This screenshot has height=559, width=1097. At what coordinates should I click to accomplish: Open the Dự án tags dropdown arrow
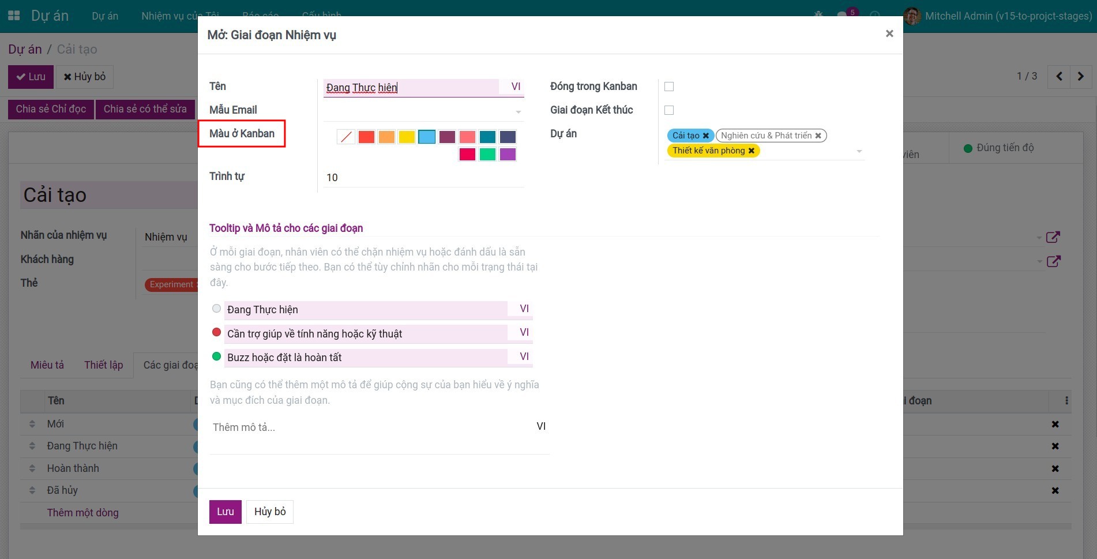859,151
